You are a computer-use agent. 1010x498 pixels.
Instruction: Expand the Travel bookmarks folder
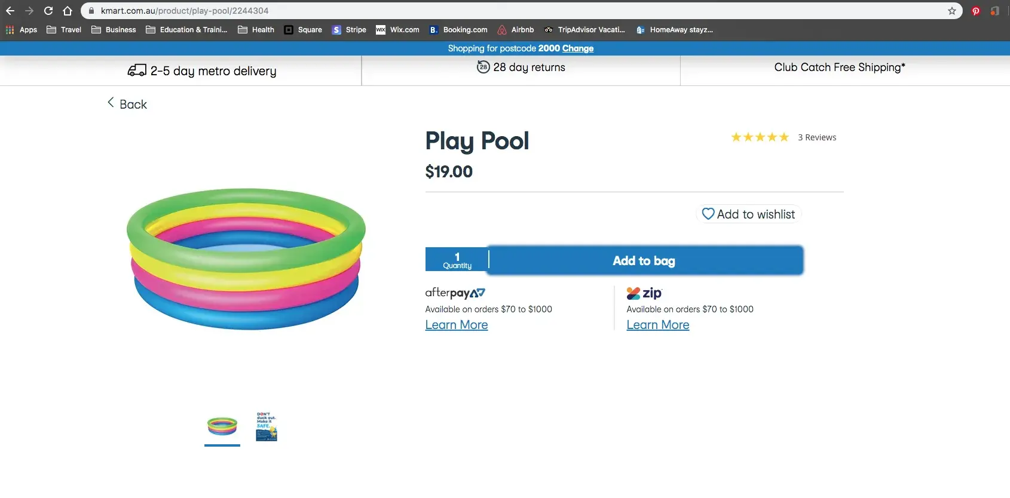[64, 30]
